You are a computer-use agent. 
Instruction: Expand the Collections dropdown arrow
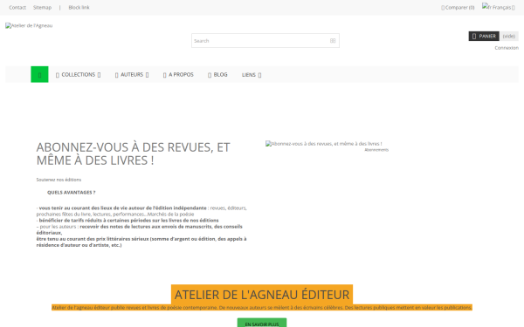click(x=99, y=75)
